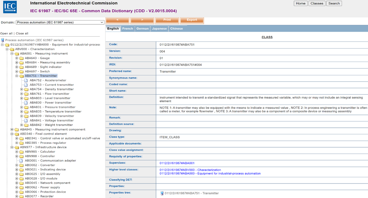Expand the ABO002 - Converter node
This screenshot has height=198, width=368.
17,165
